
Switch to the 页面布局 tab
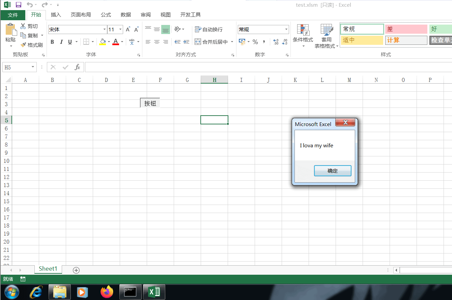[x=81, y=15]
